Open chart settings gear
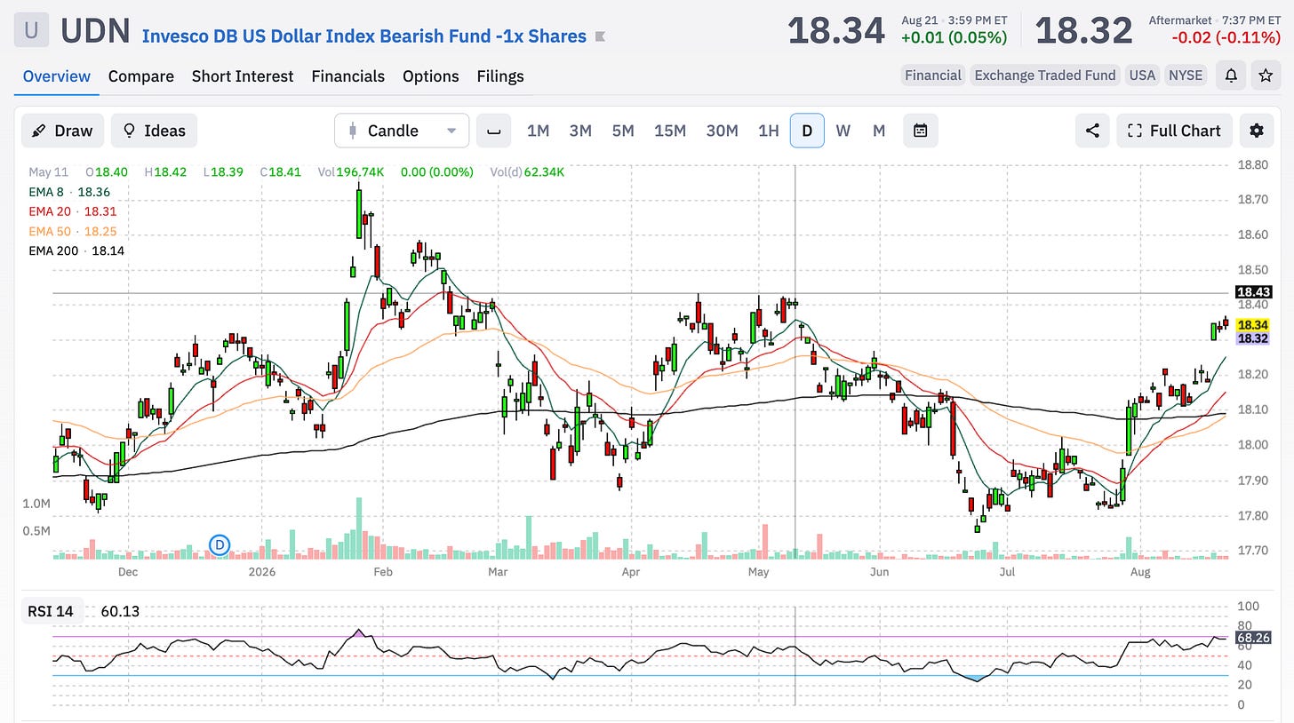1294x723 pixels. click(x=1257, y=131)
